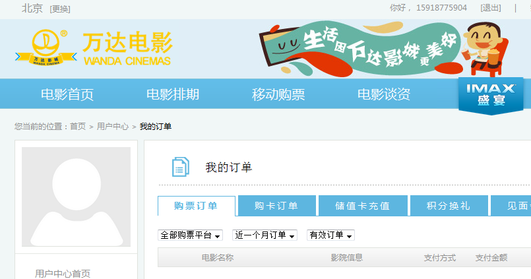The width and height of the screenshot is (531, 279).
Task: Log out with 退出 link
Action: (x=491, y=8)
